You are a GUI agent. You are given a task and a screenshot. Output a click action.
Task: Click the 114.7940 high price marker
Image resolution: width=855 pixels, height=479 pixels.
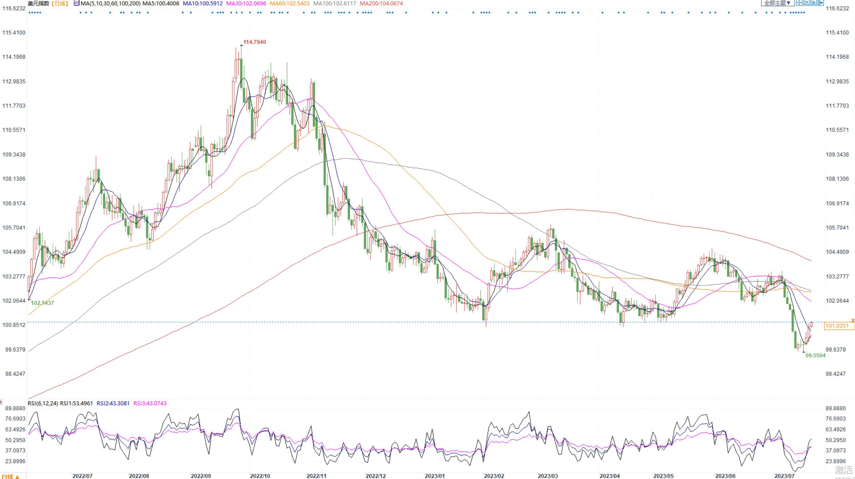point(254,42)
